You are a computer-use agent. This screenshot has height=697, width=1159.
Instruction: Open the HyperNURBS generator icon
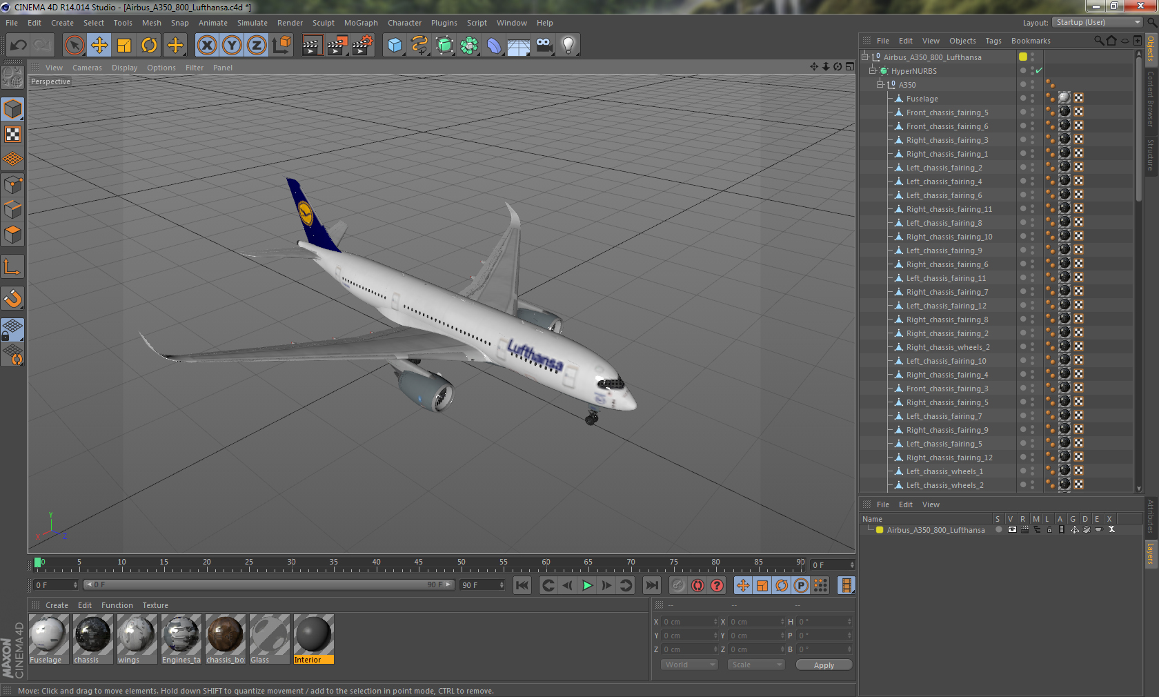(x=444, y=46)
